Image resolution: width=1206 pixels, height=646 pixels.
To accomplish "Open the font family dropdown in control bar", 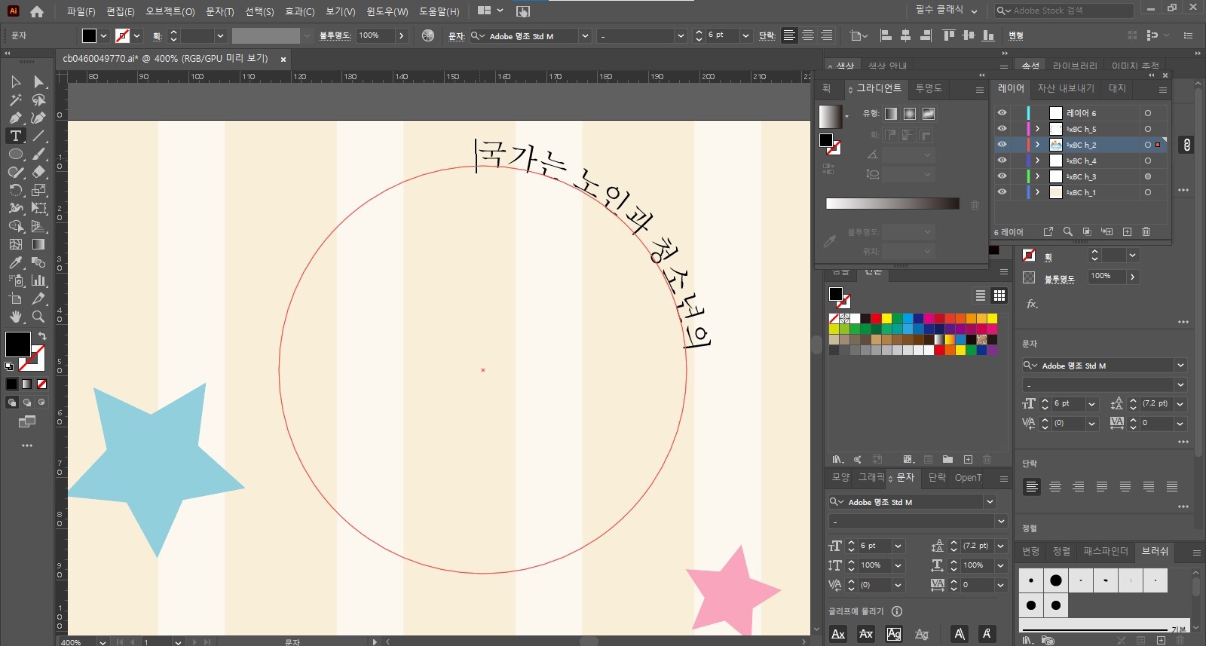I will tap(585, 35).
